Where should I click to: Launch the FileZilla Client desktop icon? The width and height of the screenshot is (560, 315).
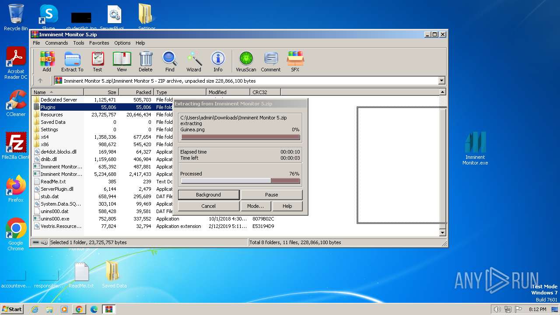click(16, 146)
